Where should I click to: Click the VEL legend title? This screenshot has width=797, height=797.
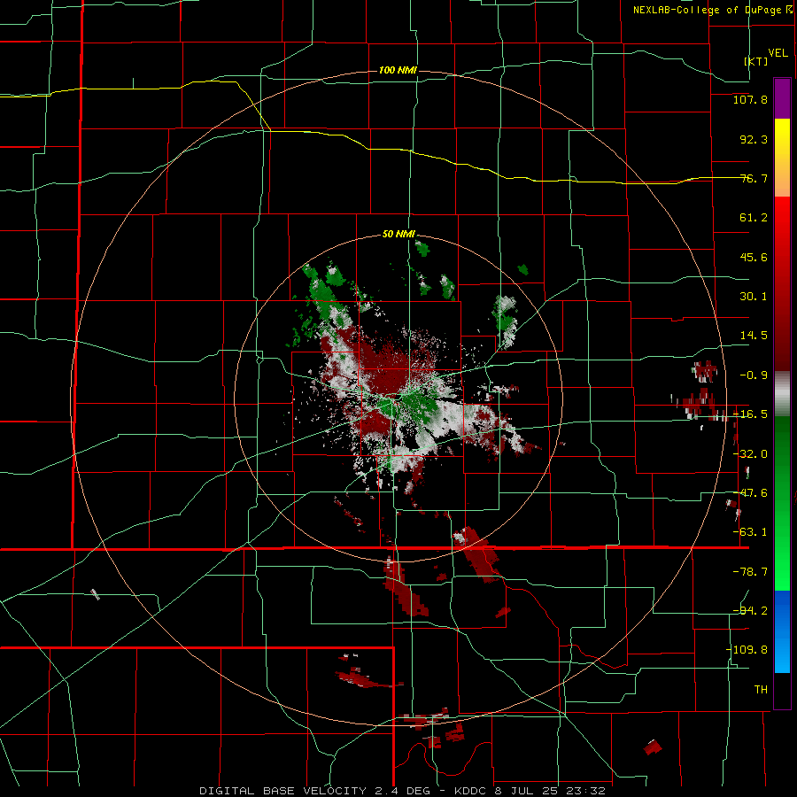tap(778, 53)
